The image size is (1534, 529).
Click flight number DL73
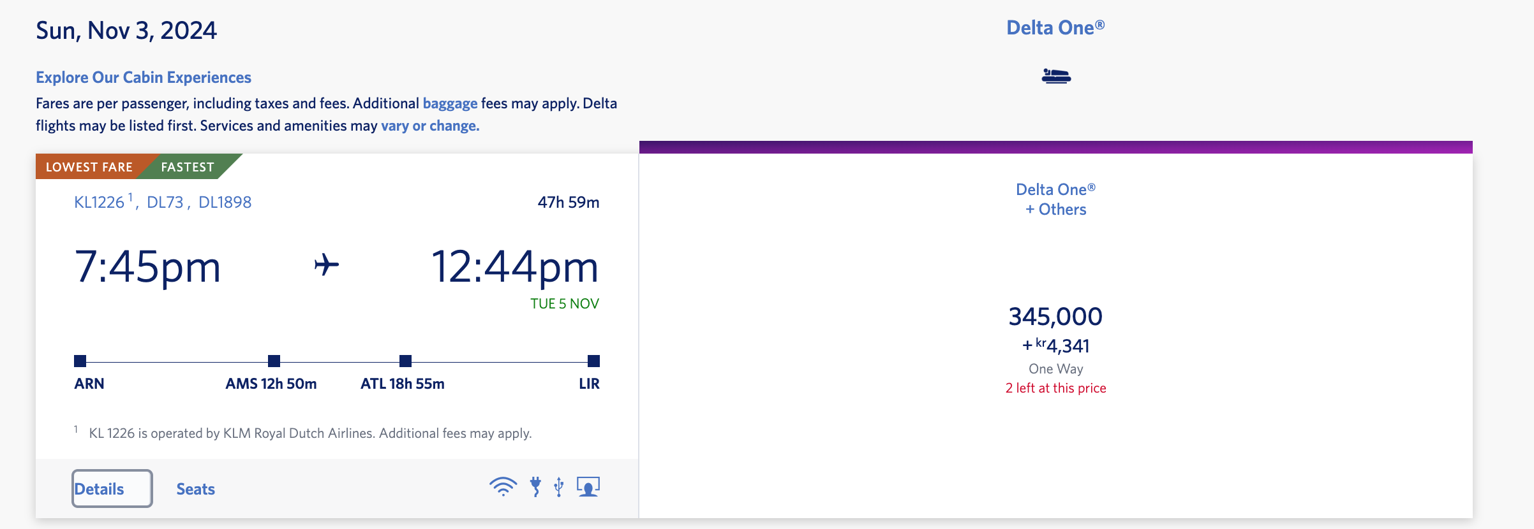[165, 202]
